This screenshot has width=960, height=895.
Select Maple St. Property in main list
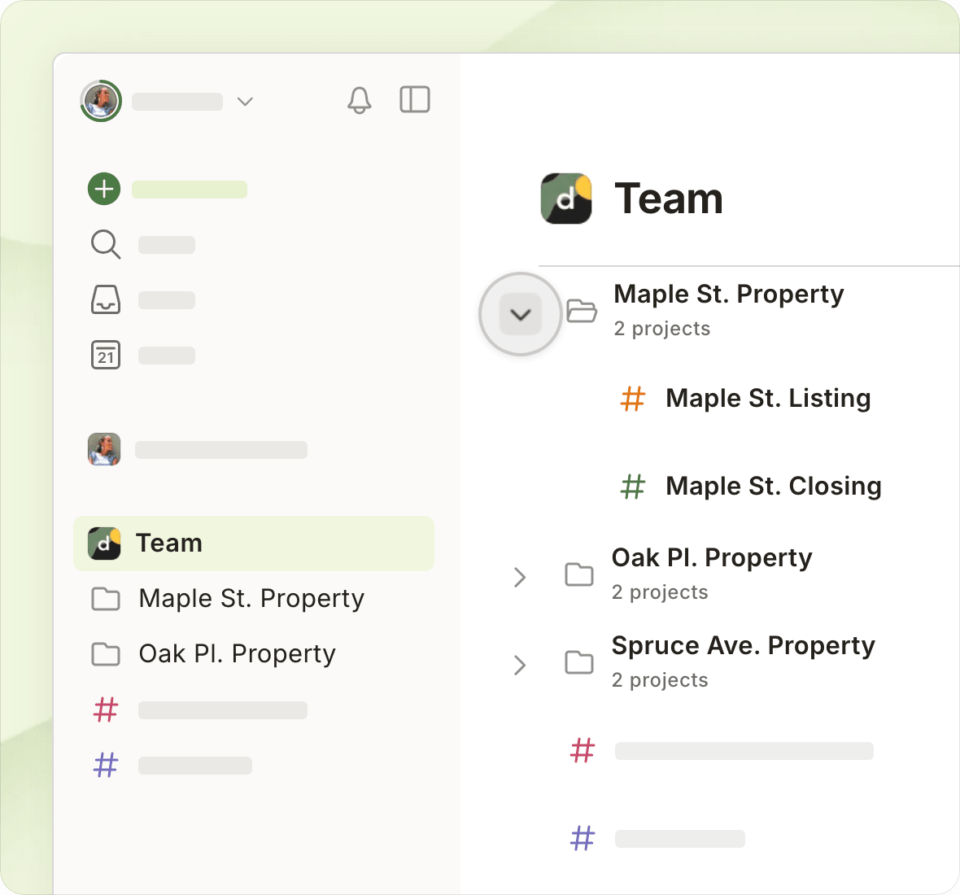729,294
